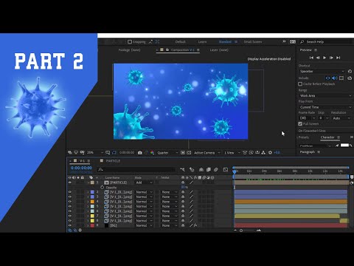Click the white fill color swatch in Character panel

click(x=344, y=146)
